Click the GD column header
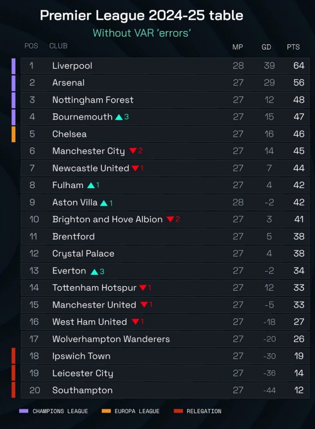This screenshot has height=429, width=315. (266, 47)
